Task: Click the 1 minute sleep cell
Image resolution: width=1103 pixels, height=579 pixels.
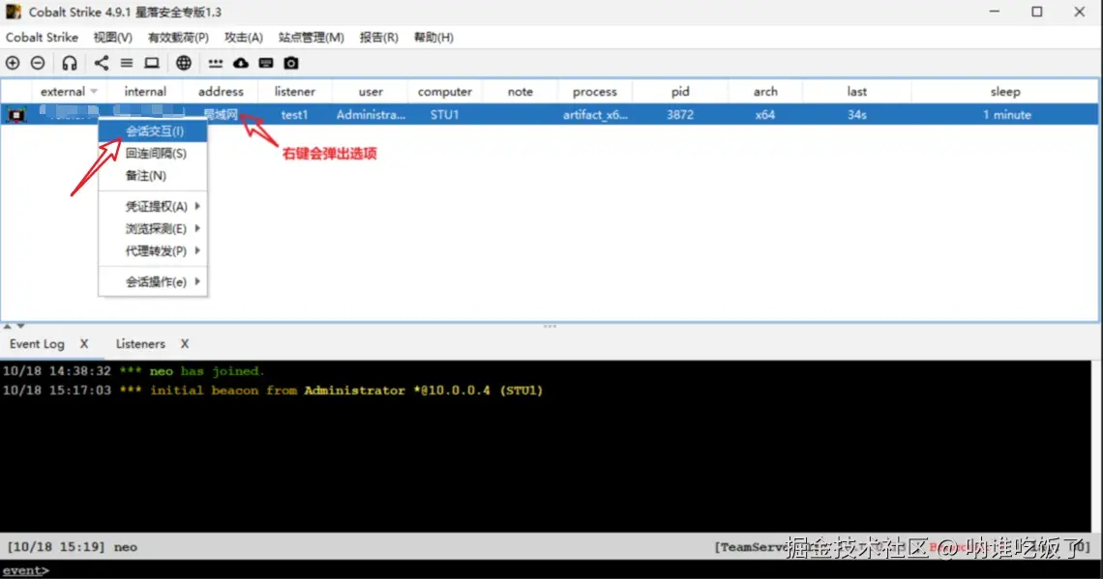Action: tap(1006, 114)
